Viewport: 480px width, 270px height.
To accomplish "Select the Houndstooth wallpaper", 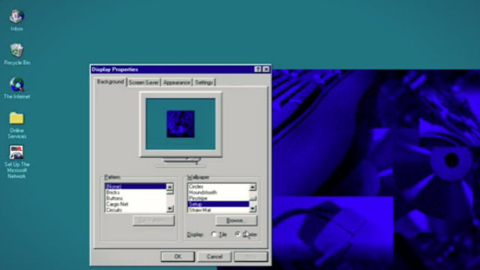I will point(219,192).
